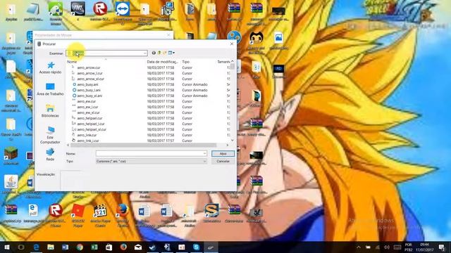The width and height of the screenshot is (451, 253).
Task: Click the Abrir button
Action: (223, 153)
